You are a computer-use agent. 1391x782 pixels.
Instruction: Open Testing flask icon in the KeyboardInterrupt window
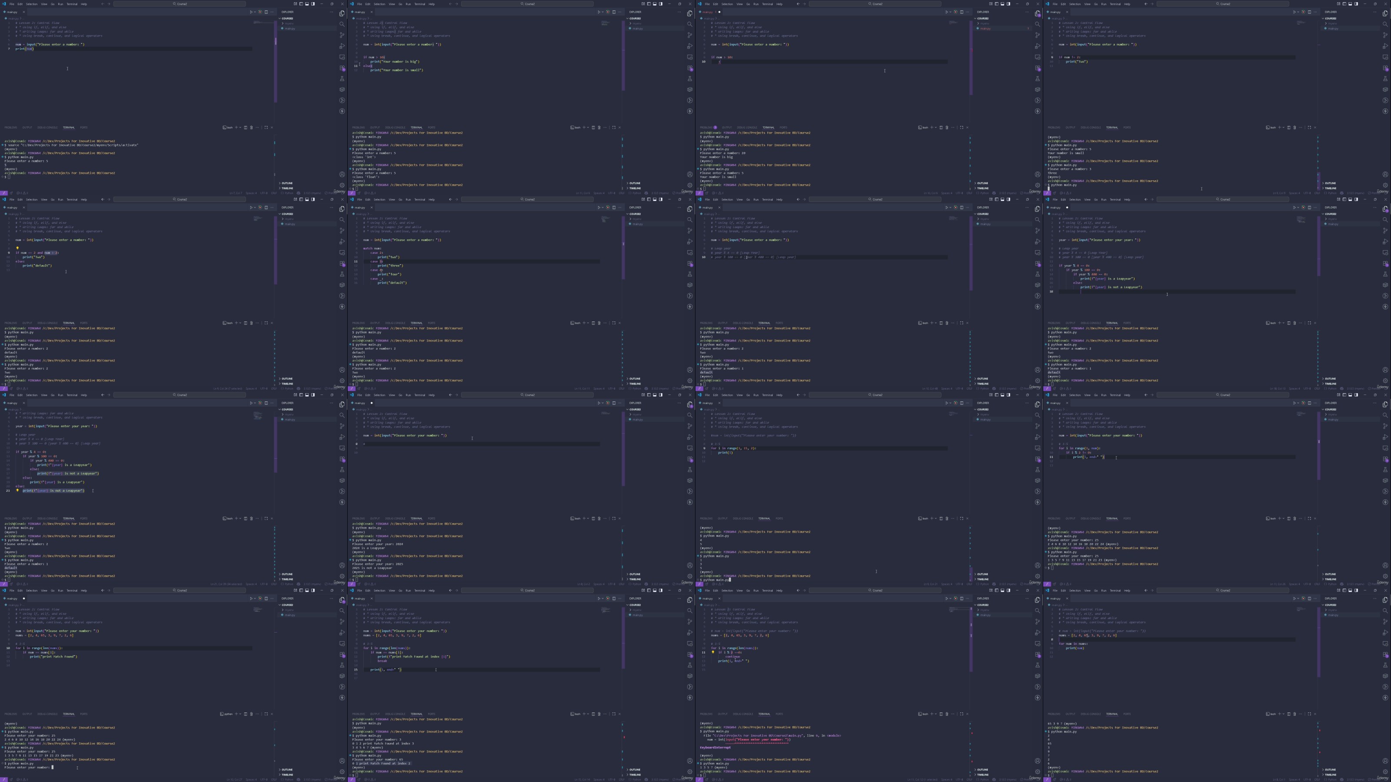1037,666
